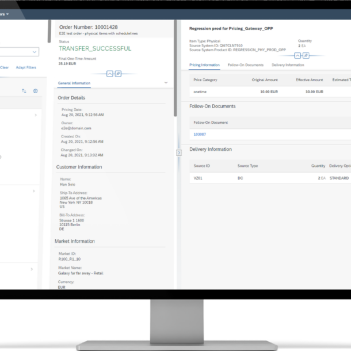Click the Quantity column header in delivery table
Viewport: 351px width, 351px height.
click(318, 166)
